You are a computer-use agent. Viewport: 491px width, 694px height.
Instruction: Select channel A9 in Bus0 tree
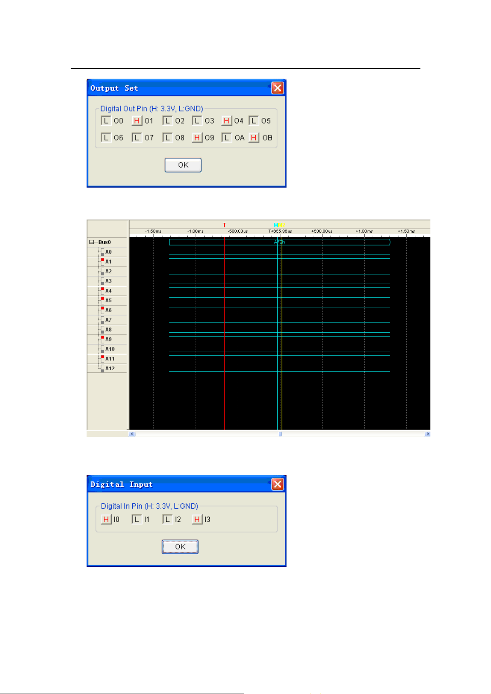108,339
